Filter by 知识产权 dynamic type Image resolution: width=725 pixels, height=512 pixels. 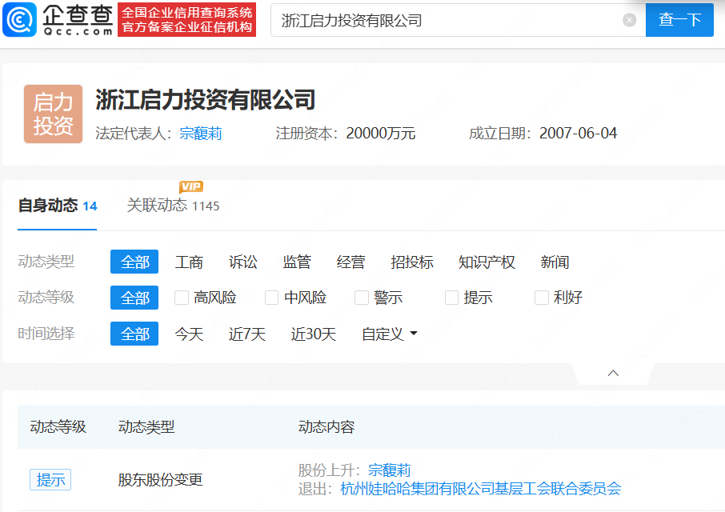[x=487, y=262]
